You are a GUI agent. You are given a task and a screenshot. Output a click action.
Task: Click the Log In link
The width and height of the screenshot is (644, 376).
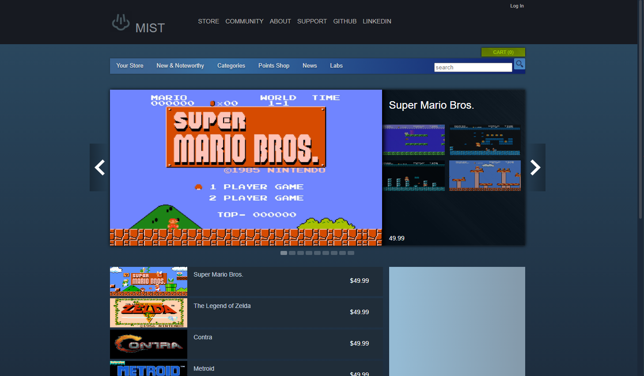(517, 6)
